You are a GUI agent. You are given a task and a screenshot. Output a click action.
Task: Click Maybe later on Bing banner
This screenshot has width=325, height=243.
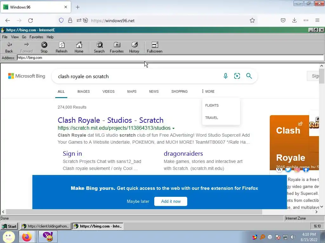(x=138, y=202)
